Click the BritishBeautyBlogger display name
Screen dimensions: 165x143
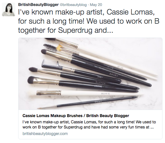click(38, 5)
